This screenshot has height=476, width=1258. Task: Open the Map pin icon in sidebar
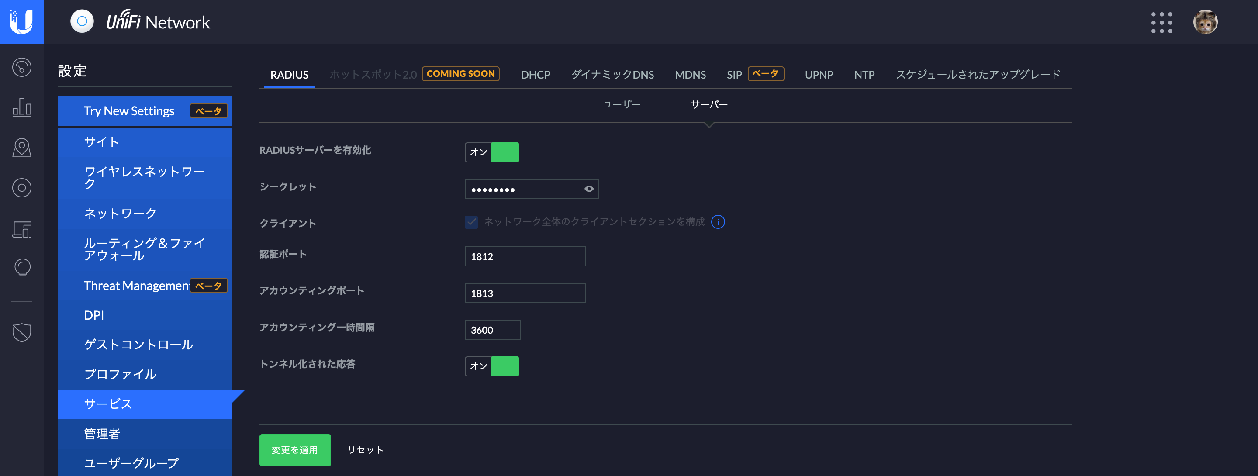(x=21, y=148)
